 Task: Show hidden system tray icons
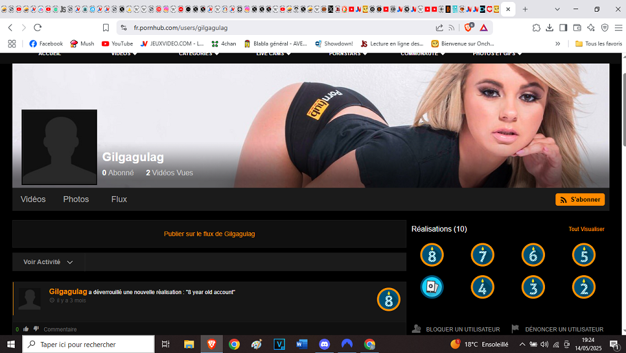522,344
